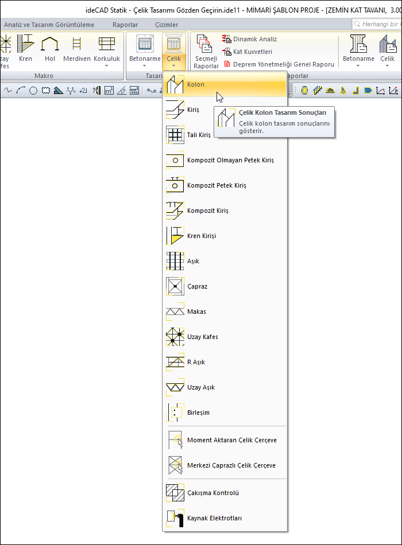
Task: Open Kiriş steel design results
Action: [225, 110]
